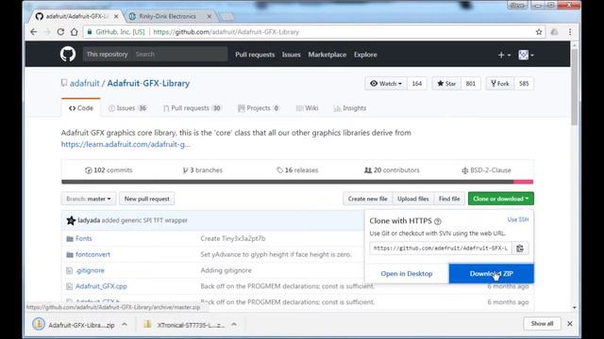Open the Chrome three-dot menu
The image size is (604, 339).
570,32
